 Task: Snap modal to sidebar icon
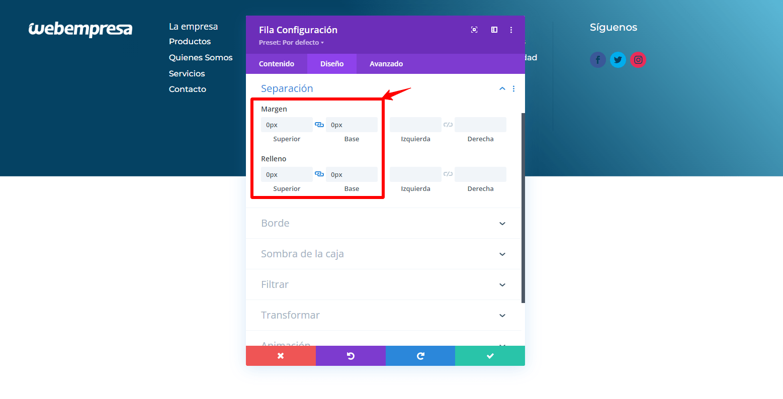pos(494,30)
